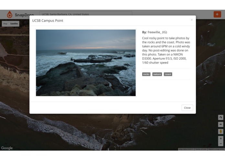Focus the UCSB, Santa Barbara location search field
Image resolution: width=225 pixels, height=160 pixels.
(x=86, y=14)
